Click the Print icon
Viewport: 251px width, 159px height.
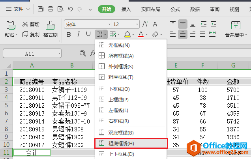pos(51,9)
